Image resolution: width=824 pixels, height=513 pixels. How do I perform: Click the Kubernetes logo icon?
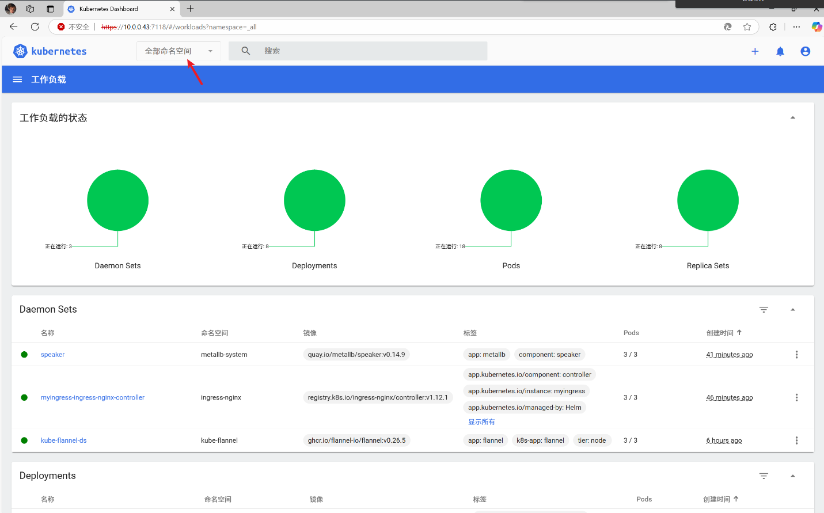tap(20, 51)
